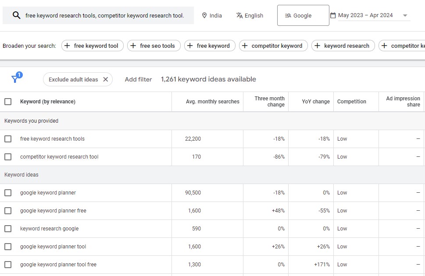Open the date range dropdown arrow
The image size is (425, 276).
pos(405,15)
